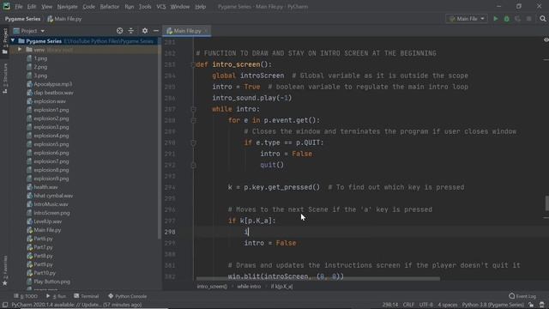Open the Favorites star tool window
The height and width of the screenshot is (309, 549).
5,270
